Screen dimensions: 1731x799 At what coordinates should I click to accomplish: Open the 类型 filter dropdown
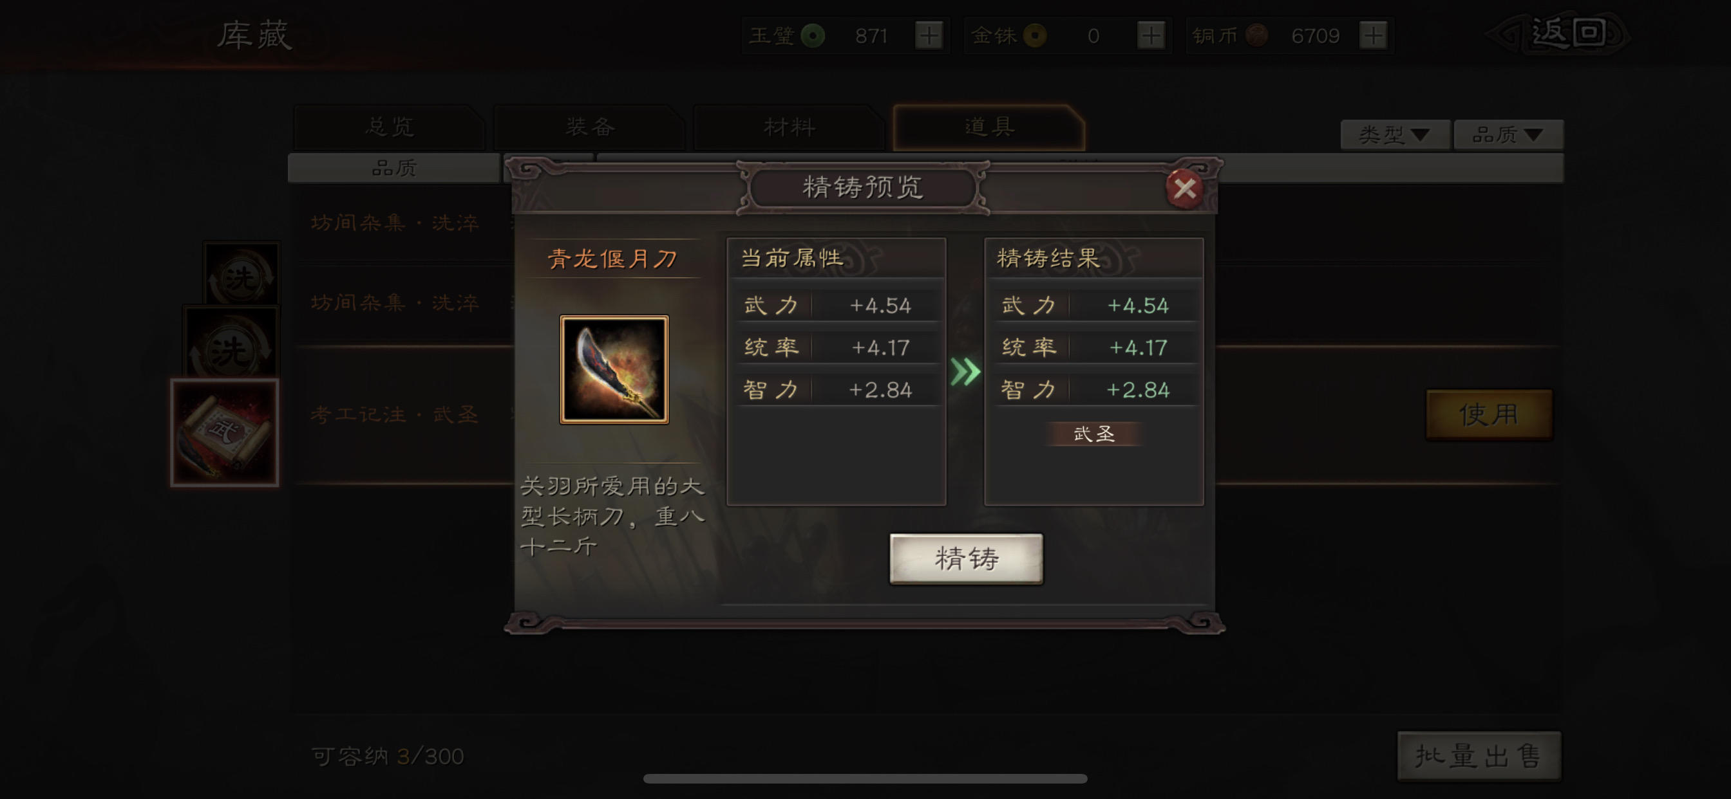(x=1394, y=135)
